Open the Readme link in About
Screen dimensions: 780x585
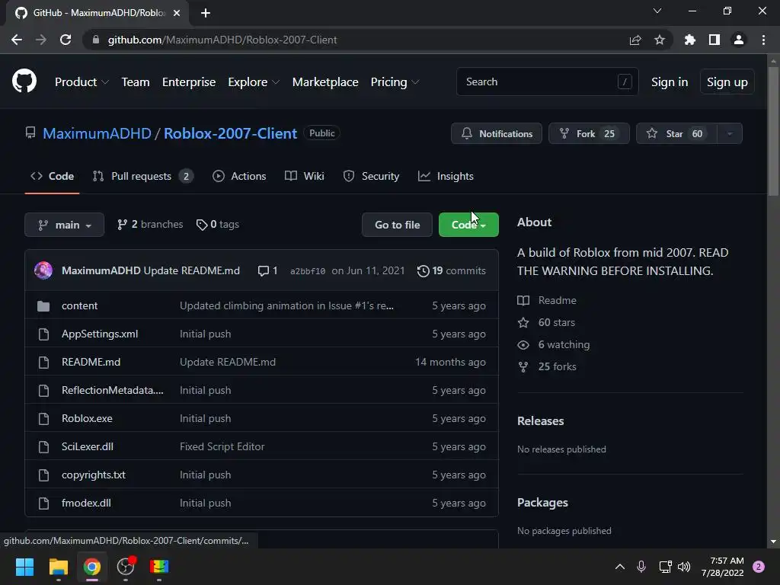[x=547, y=300]
